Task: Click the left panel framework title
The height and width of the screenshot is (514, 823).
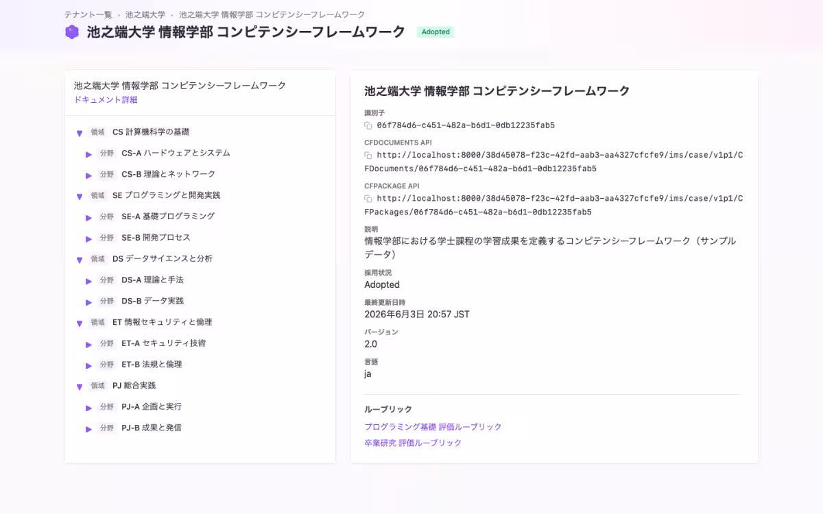Action: click(x=180, y=86)
